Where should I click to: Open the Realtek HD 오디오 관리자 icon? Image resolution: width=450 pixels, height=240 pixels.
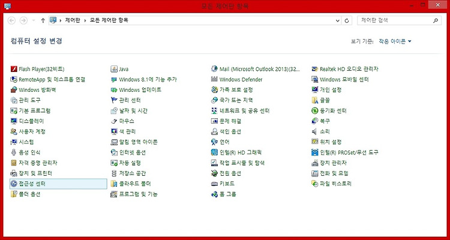[315, 69]
